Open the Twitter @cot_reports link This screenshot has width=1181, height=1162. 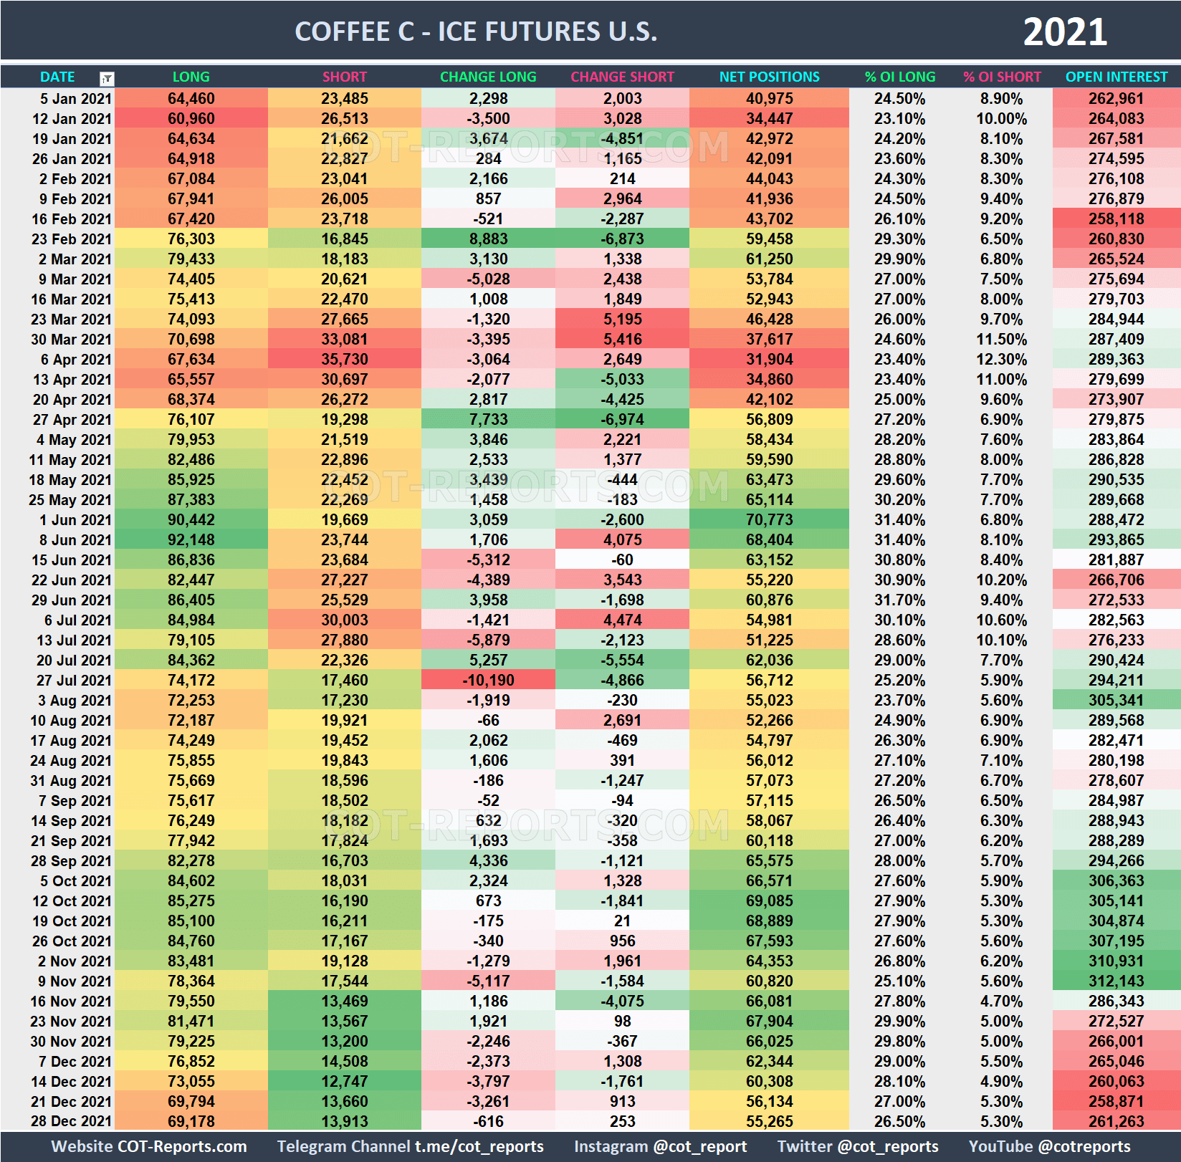click(x=857, y=1146)
